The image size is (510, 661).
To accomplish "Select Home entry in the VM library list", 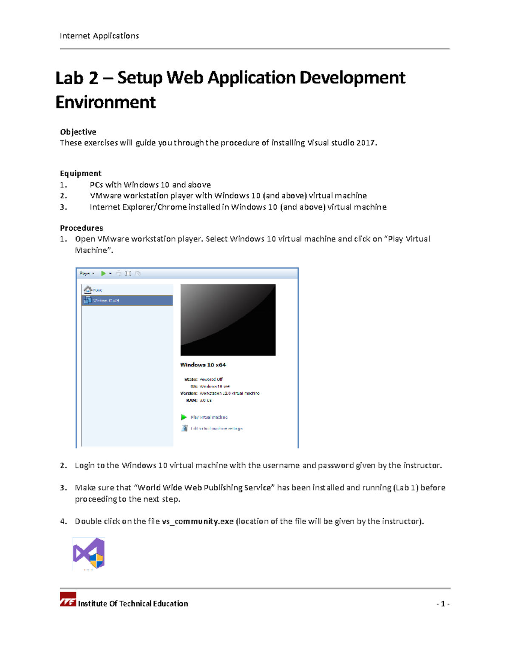I will (98, 289).
